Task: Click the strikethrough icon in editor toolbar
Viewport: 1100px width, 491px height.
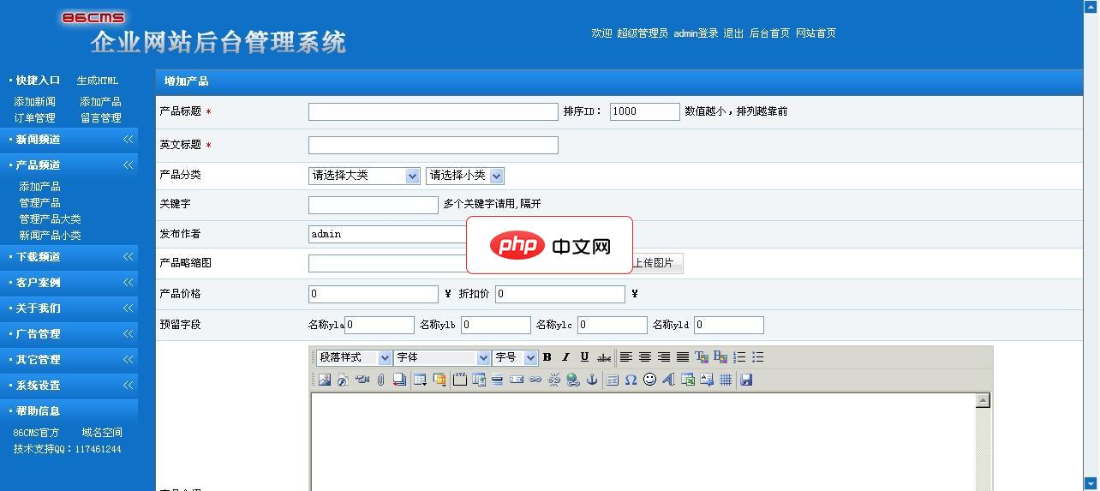Action: click(x=604, y=357)
